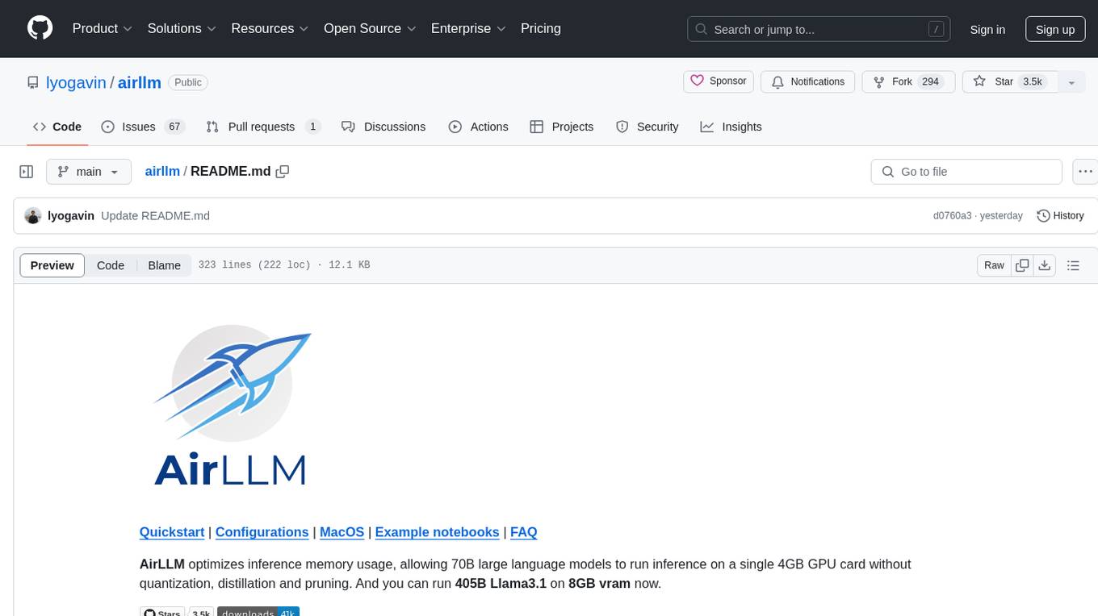The image size is (1098, 616).
Task: Expand the Resources menu
Action: pos(270,28)
